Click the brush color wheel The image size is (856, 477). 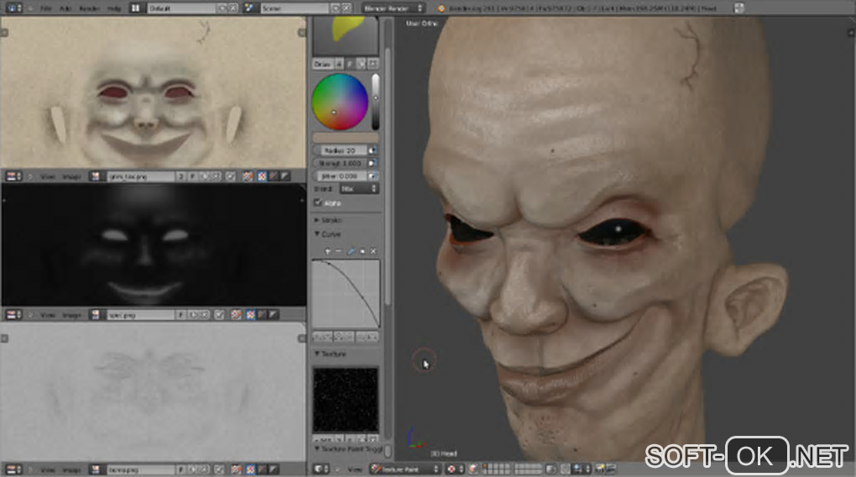click(x=339, y=102)
